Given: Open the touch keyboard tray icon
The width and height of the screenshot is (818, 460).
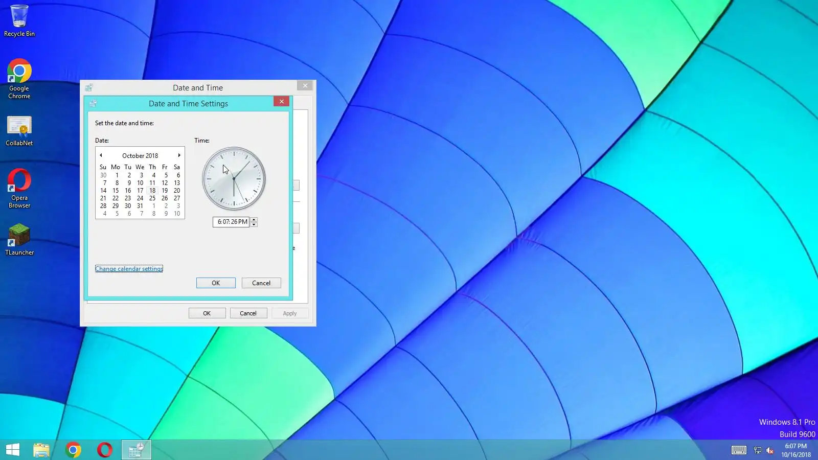Looking at the screenshot, I should point(739,450).
